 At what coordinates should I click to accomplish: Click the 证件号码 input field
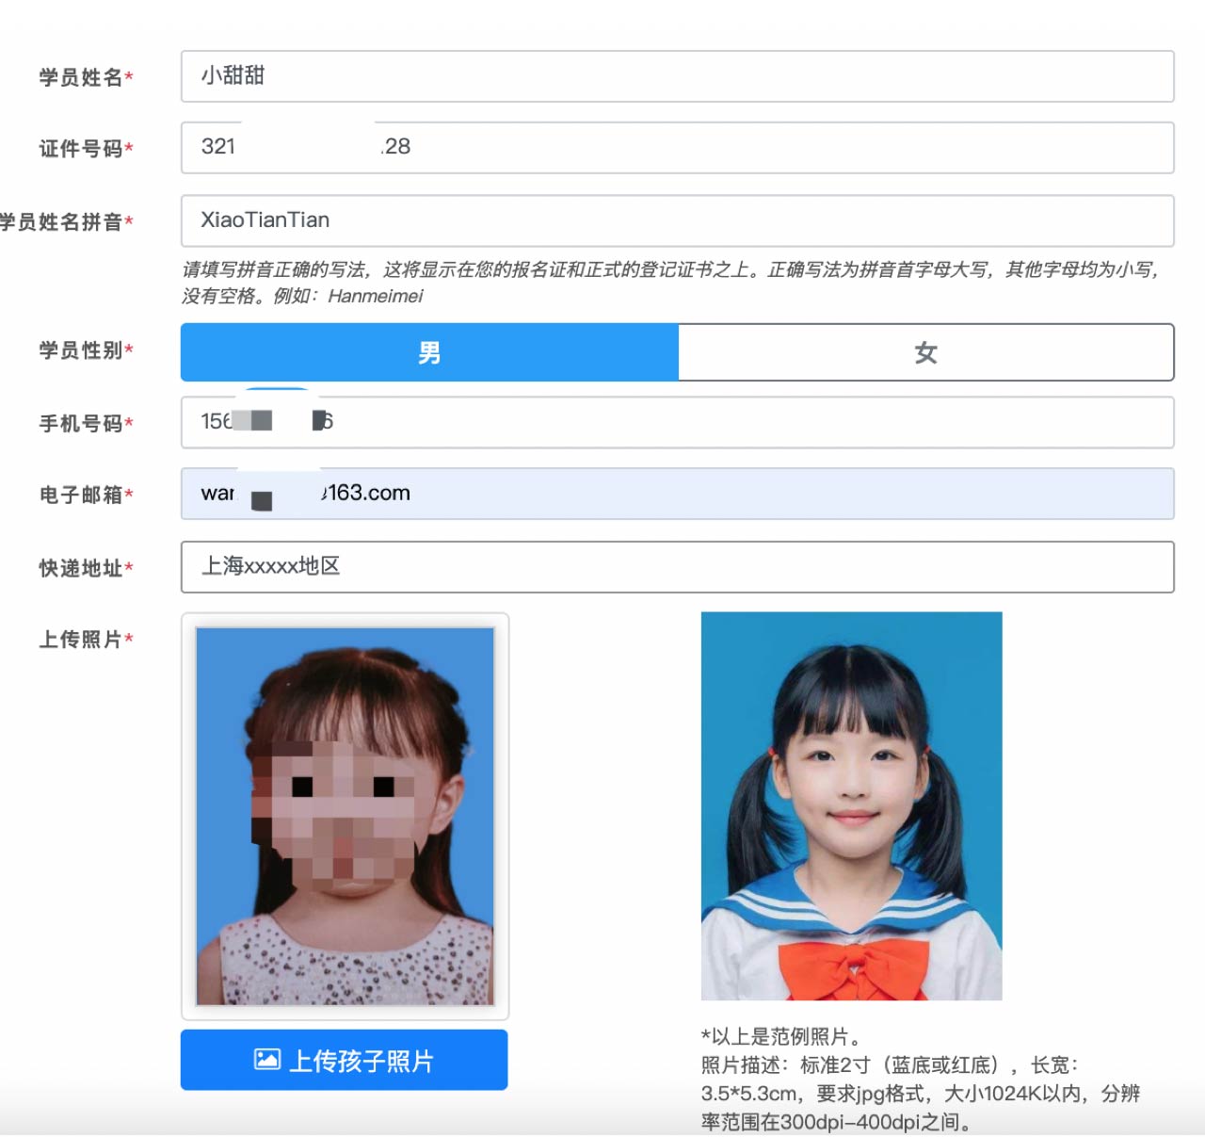coord(677,148)
